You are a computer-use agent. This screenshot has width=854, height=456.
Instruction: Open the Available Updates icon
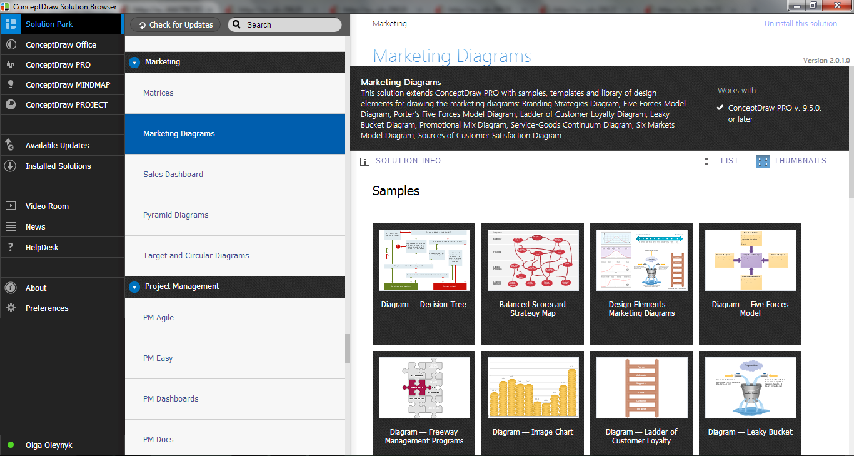tap(10, 145)
